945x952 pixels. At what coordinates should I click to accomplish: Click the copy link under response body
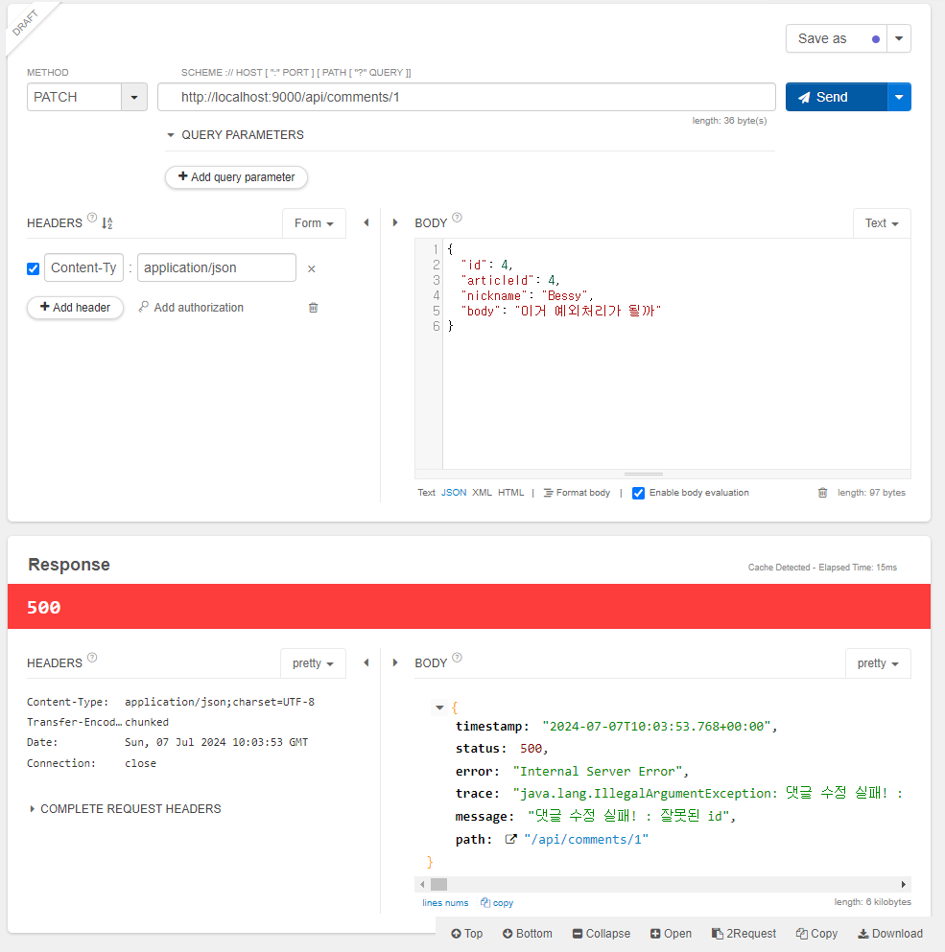coord(497,903)
